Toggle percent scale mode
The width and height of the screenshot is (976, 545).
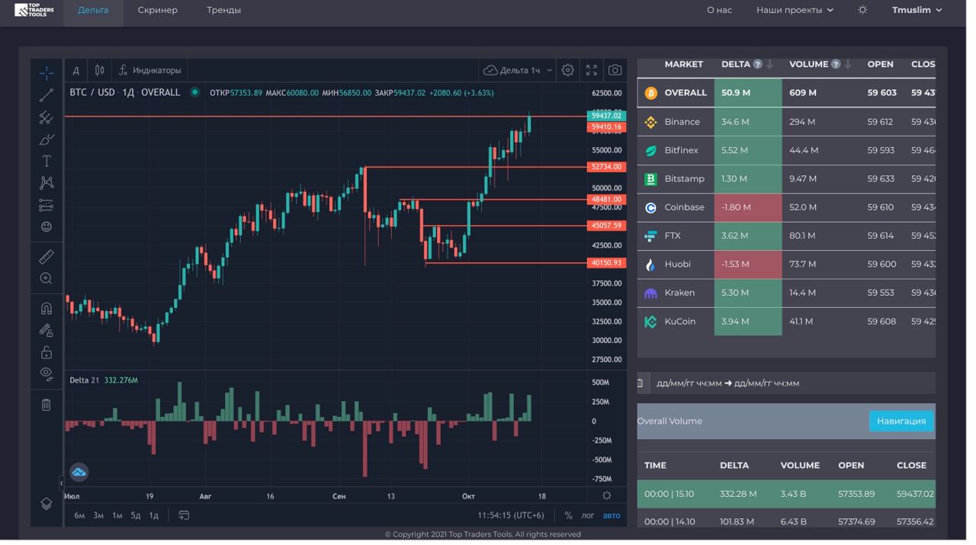click(568, 516)
